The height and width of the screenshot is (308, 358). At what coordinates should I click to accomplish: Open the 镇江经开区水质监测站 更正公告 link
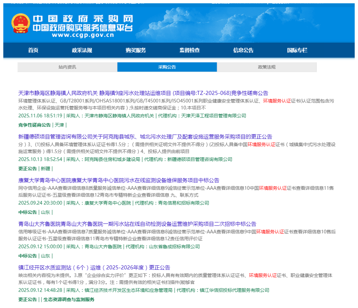(94, 268)
